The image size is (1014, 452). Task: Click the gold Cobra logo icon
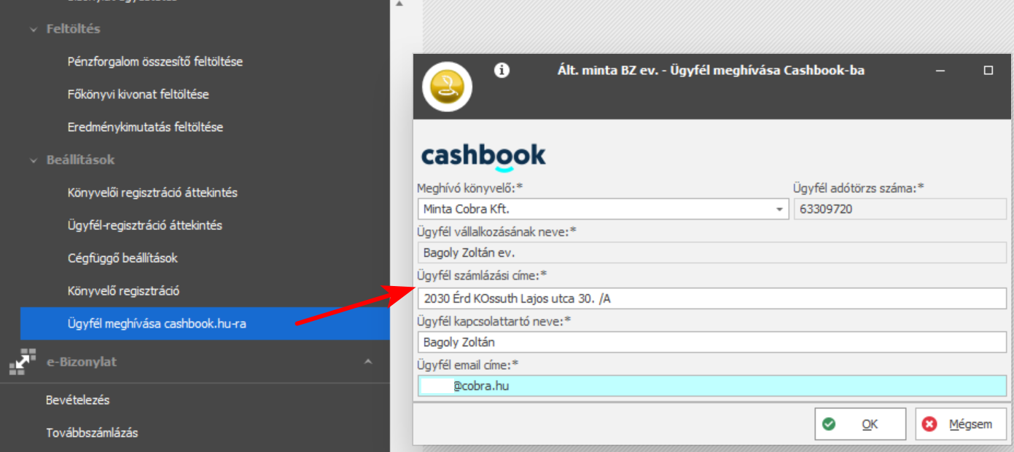[x=447, y=87]
